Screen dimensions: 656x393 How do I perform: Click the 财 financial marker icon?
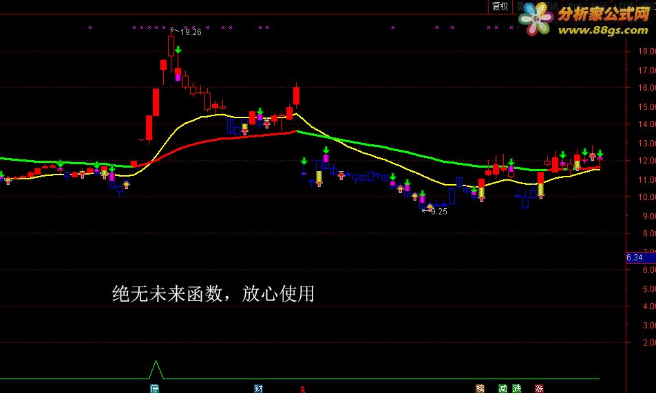pyautogui.click(x=258, y=389)
